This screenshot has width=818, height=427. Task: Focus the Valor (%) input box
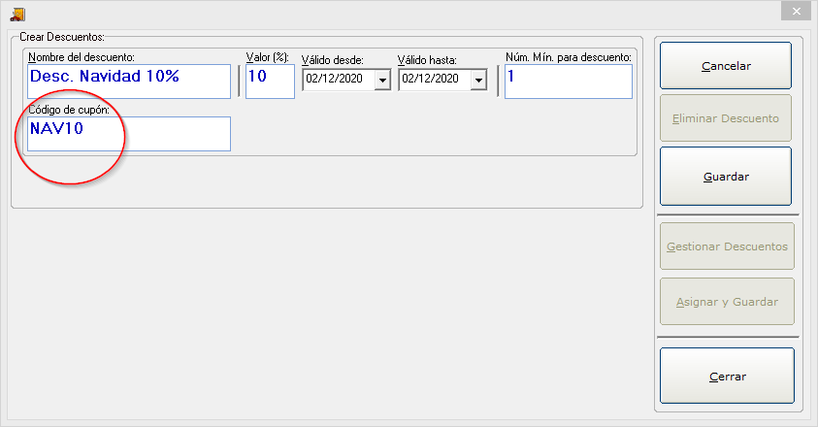point(270,82)
